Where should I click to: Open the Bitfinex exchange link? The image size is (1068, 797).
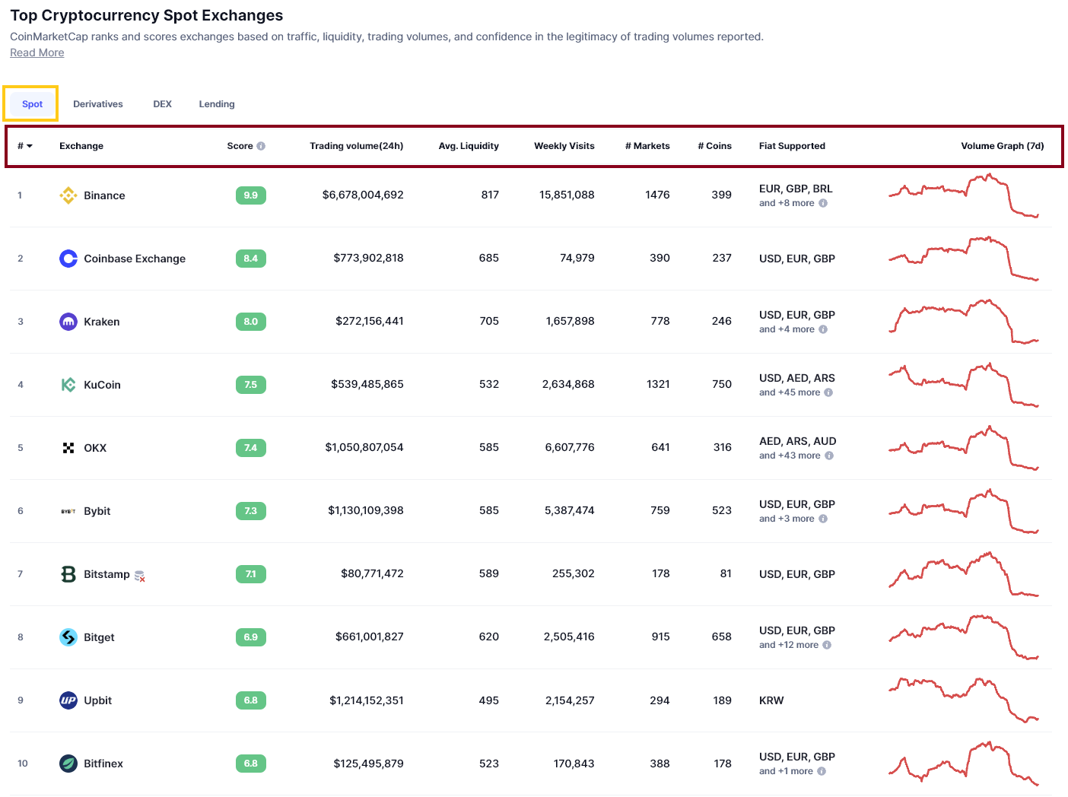(103, 764)
